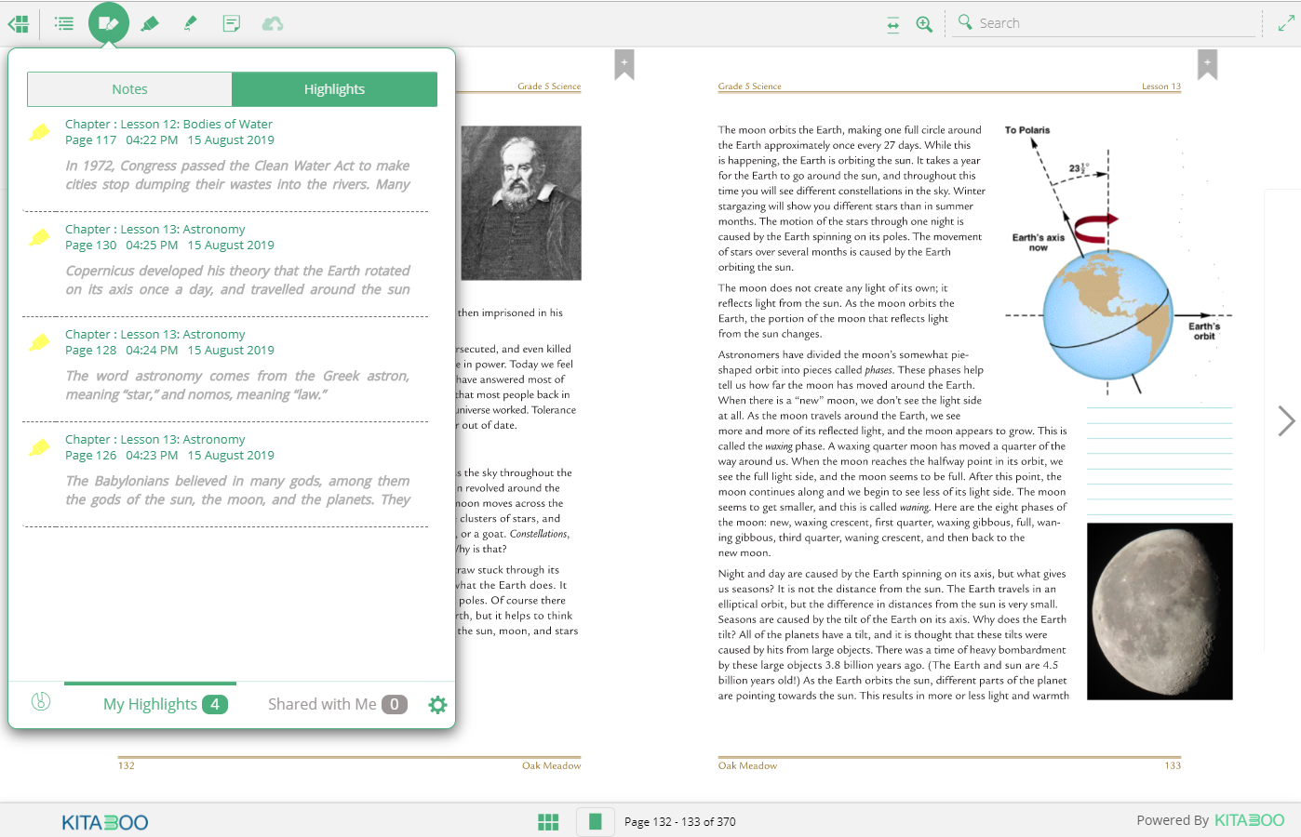Click the count badge 4 on My Highlights

coord(215,704)
